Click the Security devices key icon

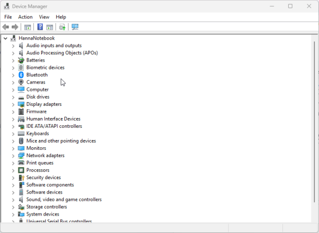[x=22, y=178]
